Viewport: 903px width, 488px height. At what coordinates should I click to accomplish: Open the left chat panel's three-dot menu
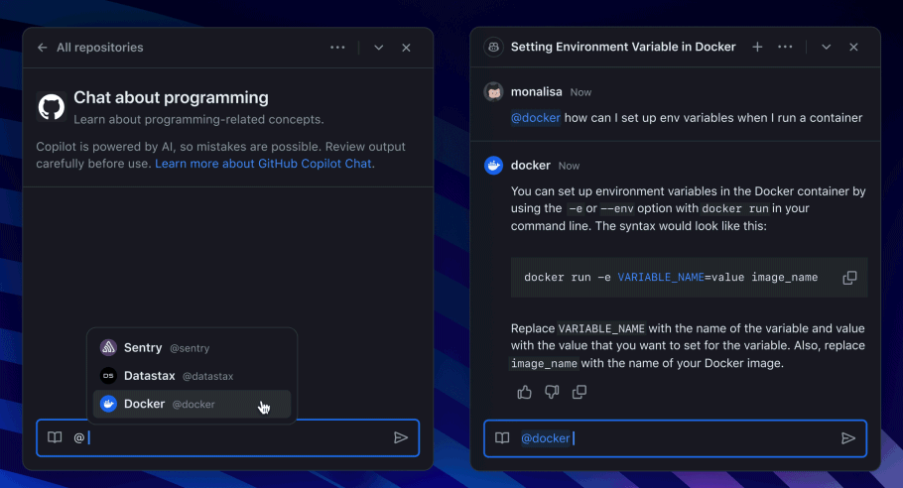click(337, 48)
